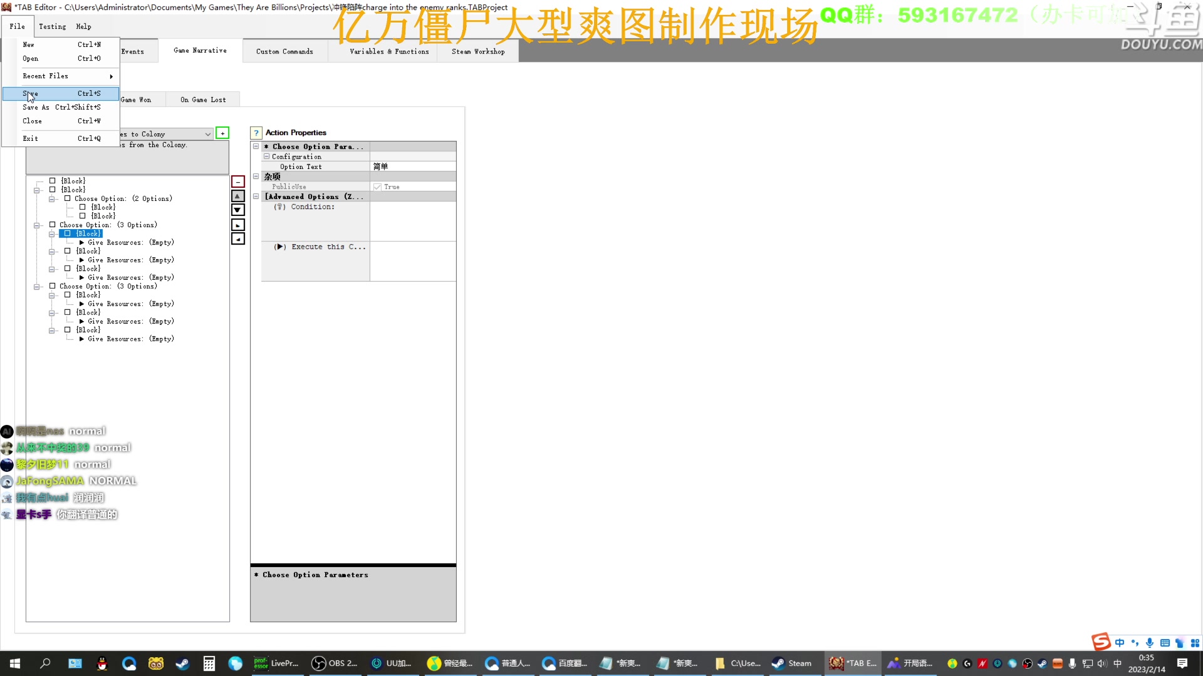Outdent the block using the left-arrow button
Screen dimensions: 1203x676
pos(237,238)
